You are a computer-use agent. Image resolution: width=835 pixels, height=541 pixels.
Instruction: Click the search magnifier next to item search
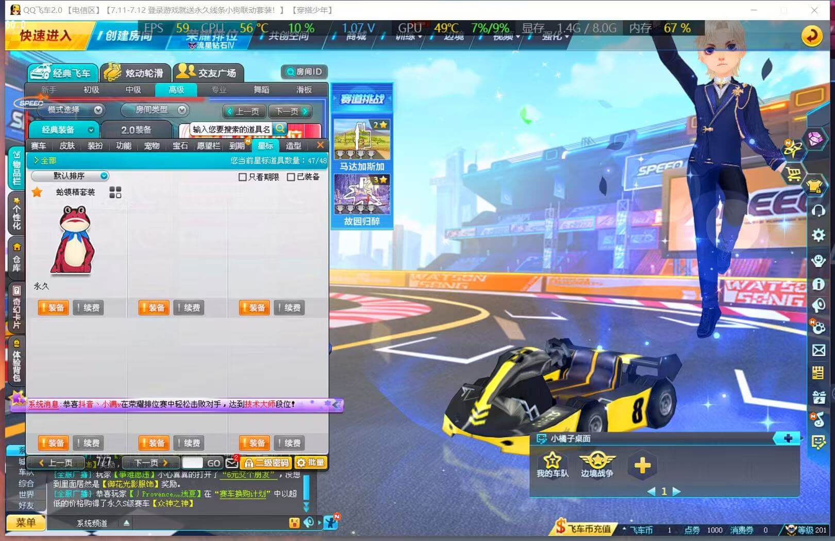pos(280,128)
